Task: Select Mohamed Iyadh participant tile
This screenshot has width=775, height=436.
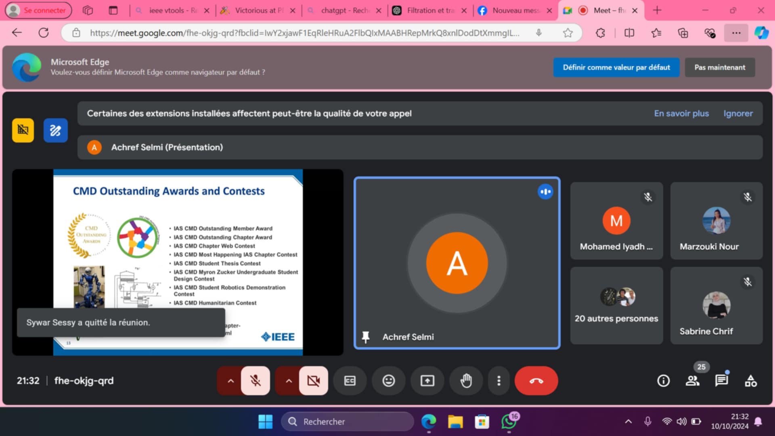Action: 616,221
